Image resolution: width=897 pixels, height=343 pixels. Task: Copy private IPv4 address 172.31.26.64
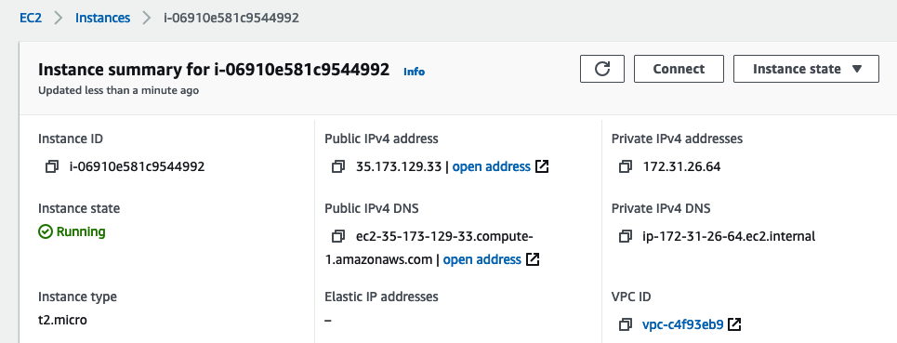[626, 167]
